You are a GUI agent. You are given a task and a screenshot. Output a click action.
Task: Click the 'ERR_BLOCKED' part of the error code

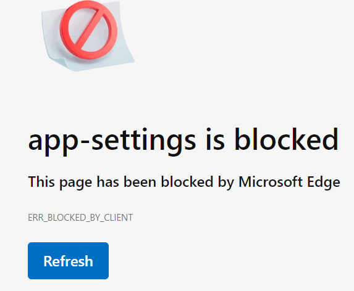coord(57,218)
